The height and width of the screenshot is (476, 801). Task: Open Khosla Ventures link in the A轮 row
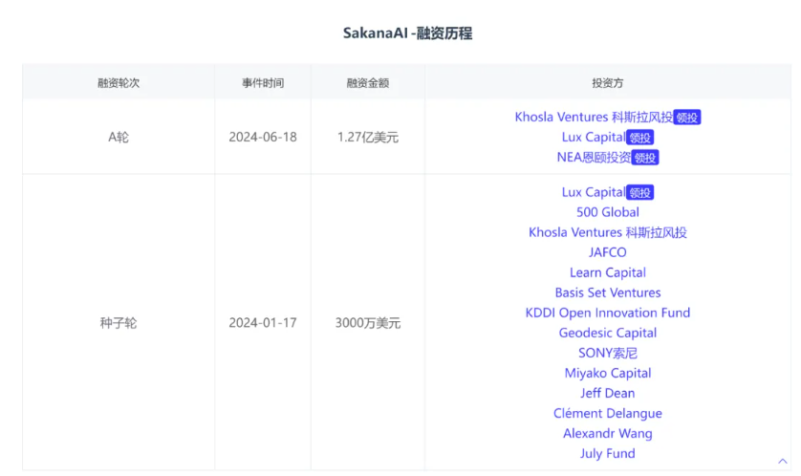[593, 118]
